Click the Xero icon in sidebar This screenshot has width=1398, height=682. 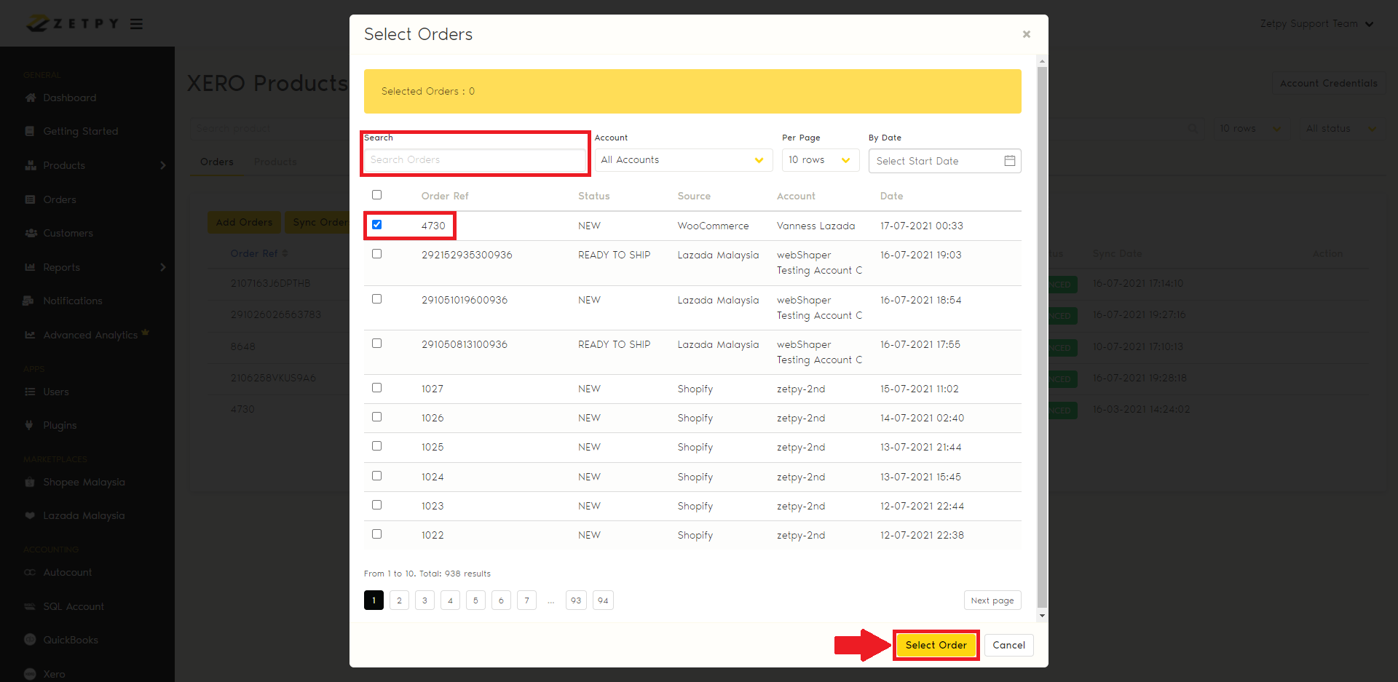(30, 674)
